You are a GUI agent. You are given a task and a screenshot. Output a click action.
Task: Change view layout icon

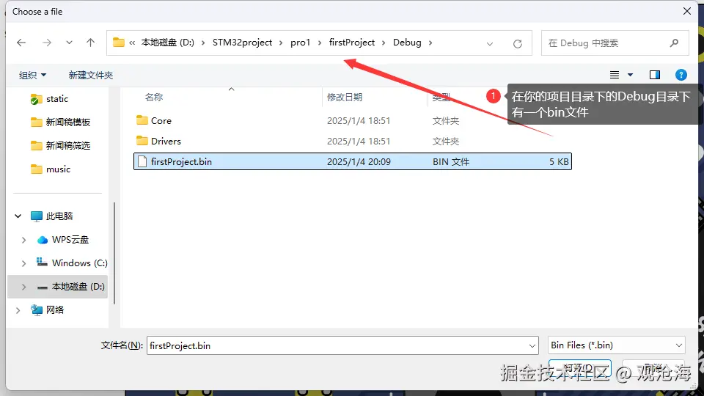(x=615, y=75)
